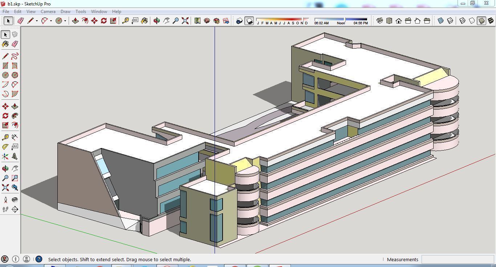
Task: Open the File menu
Action: (x=6, y=12)
